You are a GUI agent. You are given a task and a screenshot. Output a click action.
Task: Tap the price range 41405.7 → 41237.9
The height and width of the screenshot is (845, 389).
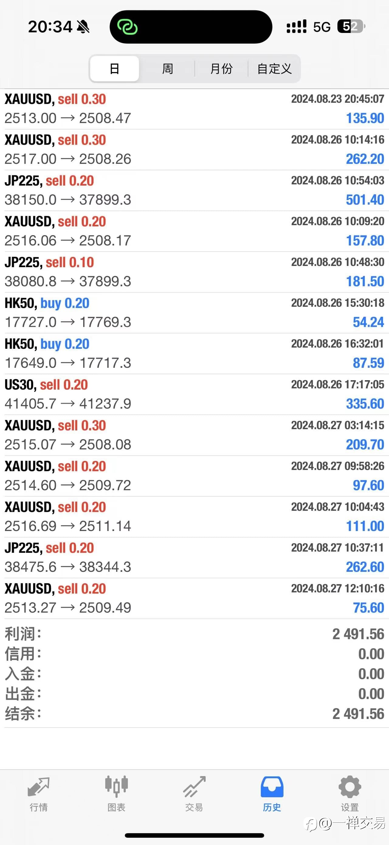(x=68, y=404)
